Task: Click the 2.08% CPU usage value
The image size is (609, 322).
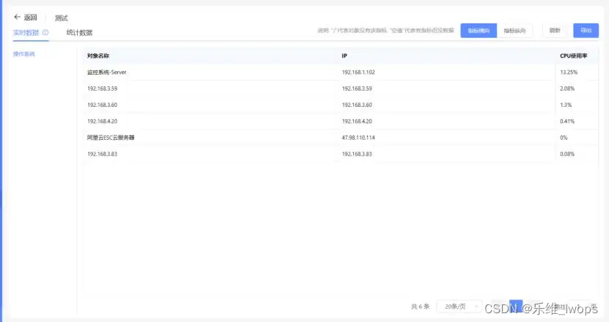Action: coord(567,89)
